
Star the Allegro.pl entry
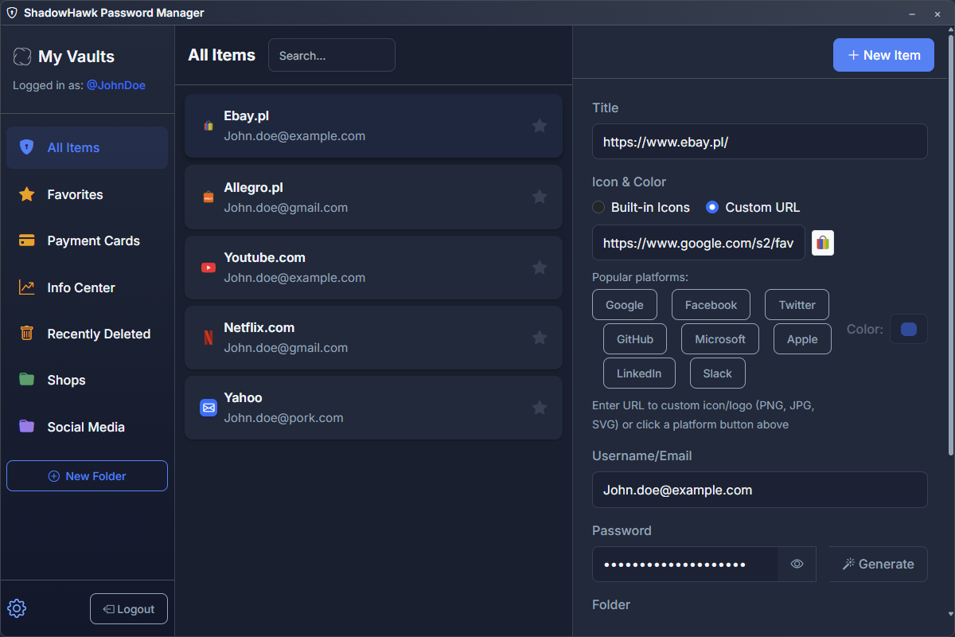click(540, 197)
